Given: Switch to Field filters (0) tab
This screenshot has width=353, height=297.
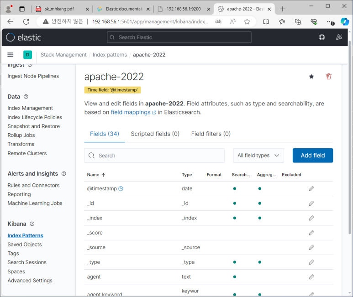Looking at the screenshot, I should (211, 134).
